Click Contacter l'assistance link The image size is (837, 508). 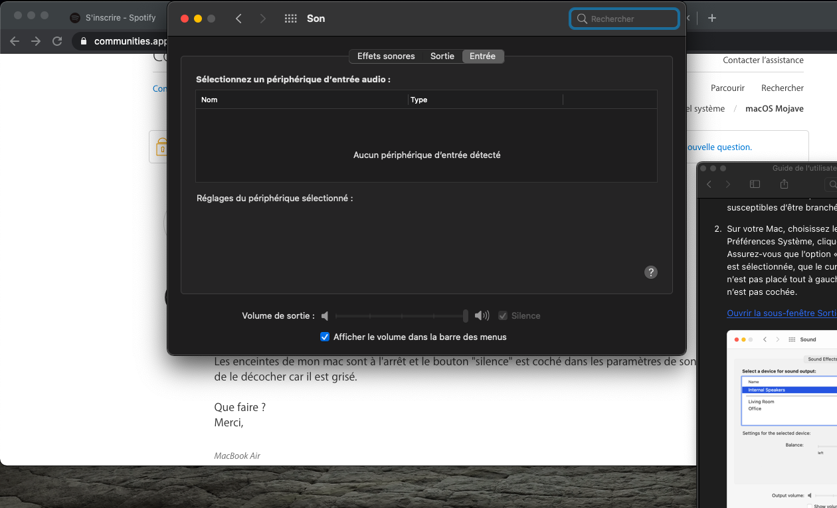[x=763, y=60]
